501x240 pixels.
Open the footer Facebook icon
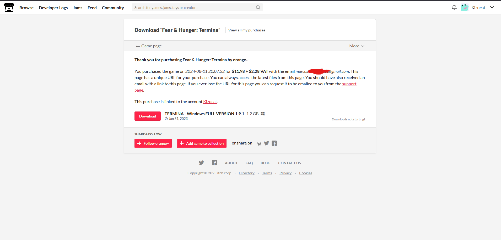(x=214, y=163)
